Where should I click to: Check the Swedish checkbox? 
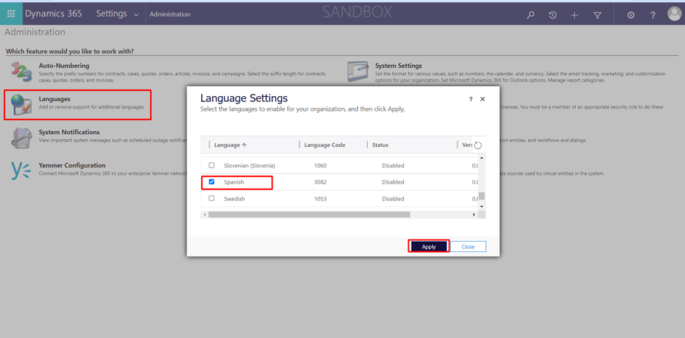tap(211, 198)
